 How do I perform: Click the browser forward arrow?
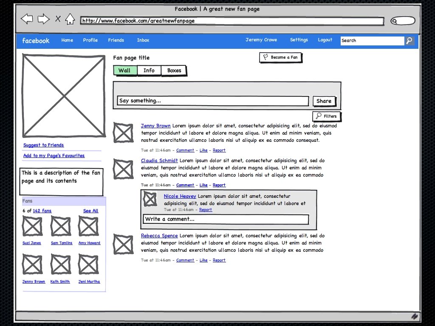[x=44, y=19]
